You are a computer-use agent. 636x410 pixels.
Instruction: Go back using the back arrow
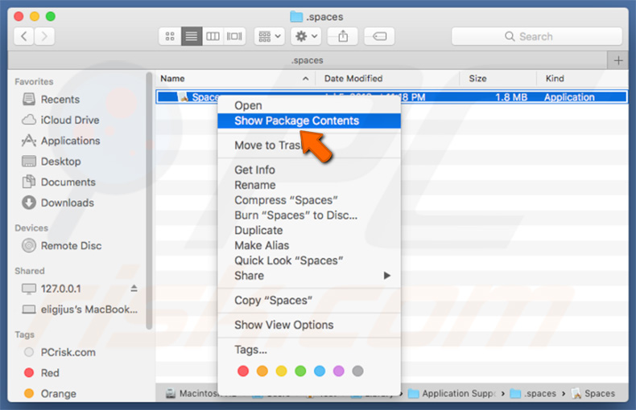[24, 36]
